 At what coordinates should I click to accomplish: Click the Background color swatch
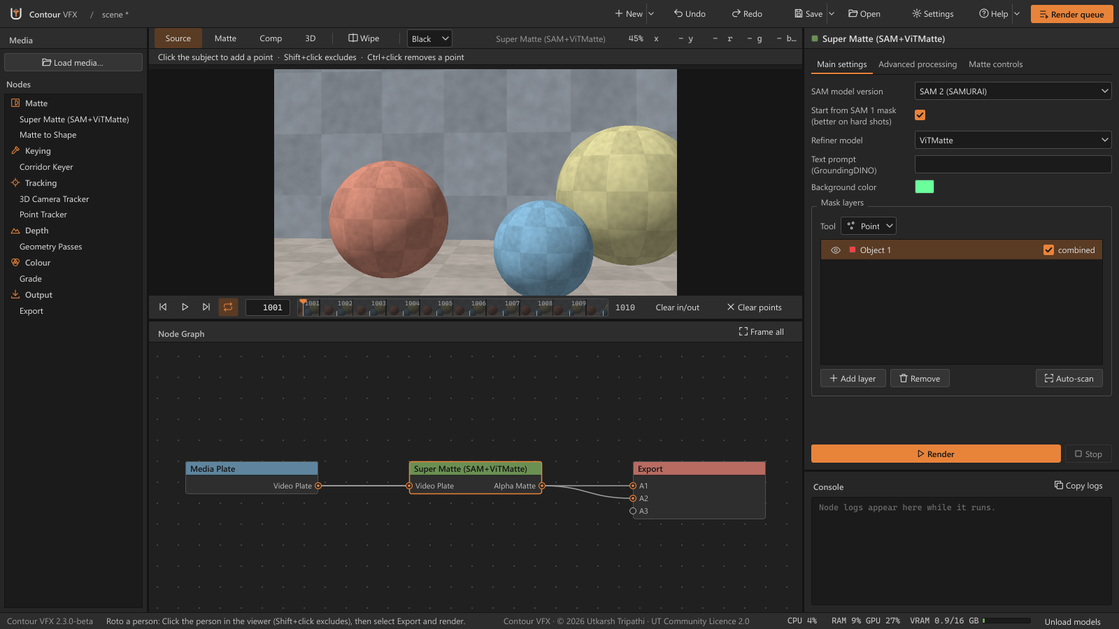(925, 187)
